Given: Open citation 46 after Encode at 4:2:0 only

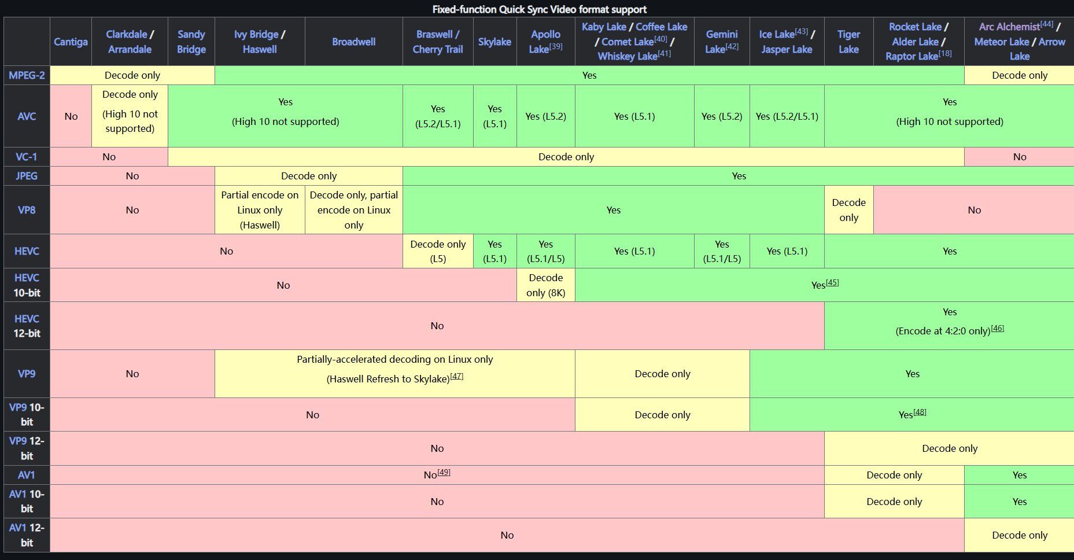Looking at the screenshot, I should [x=998, y=328].
